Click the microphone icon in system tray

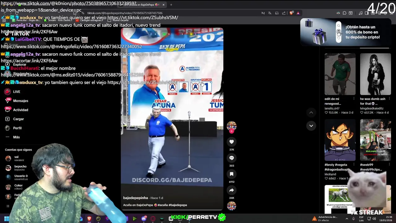click(353, 219)
